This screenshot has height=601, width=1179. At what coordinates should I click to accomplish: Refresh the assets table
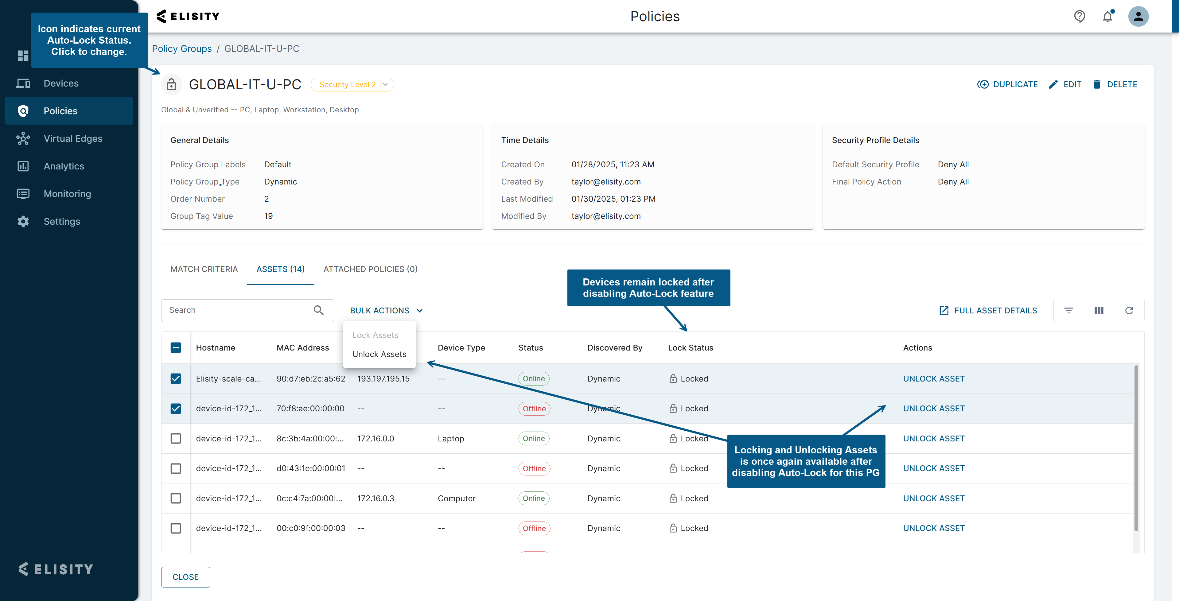(1129, 310)
